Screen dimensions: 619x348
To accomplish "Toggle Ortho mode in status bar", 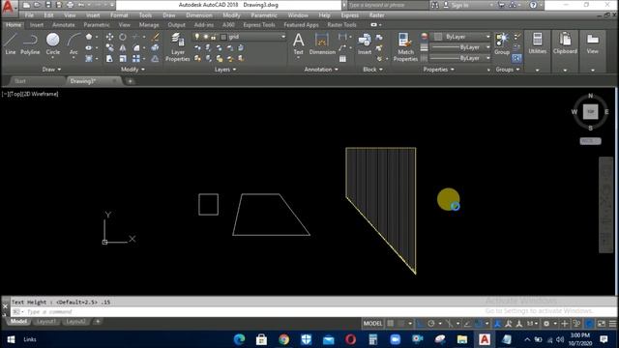I will point(420,324).
